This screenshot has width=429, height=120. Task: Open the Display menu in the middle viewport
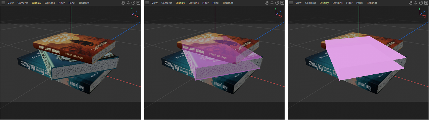click(x=180, y=3)
